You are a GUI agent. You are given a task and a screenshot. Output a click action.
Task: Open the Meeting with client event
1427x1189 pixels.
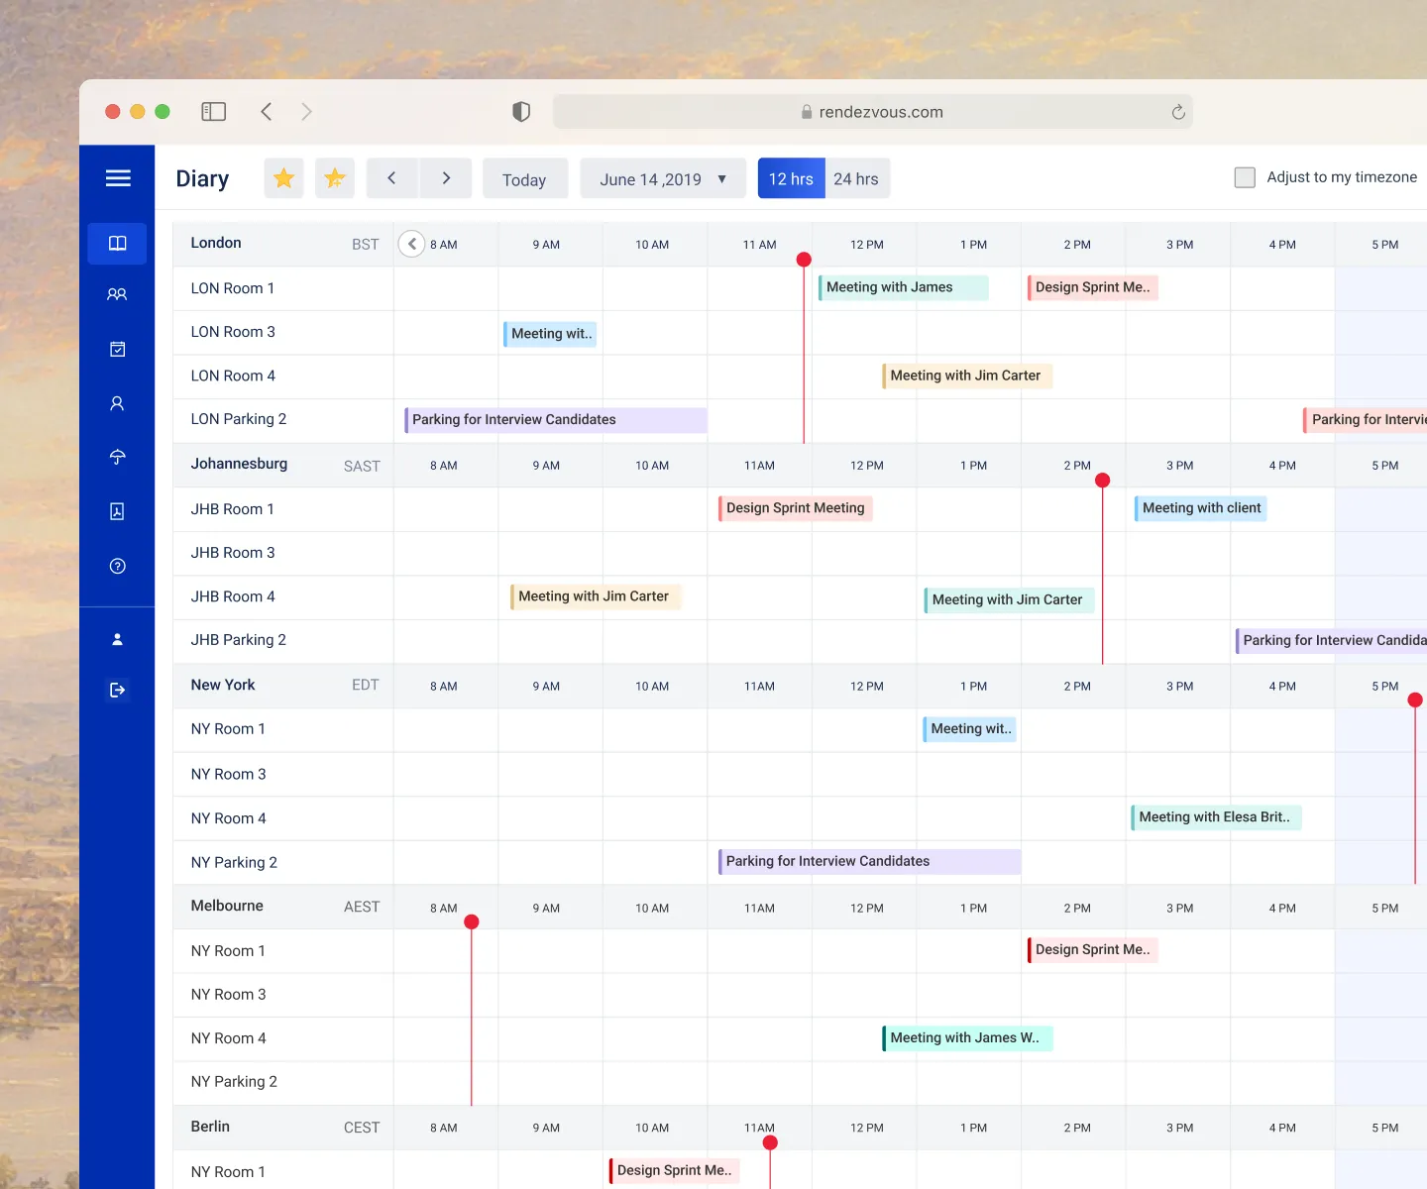pyautogui.click(x=1201, y=508)
